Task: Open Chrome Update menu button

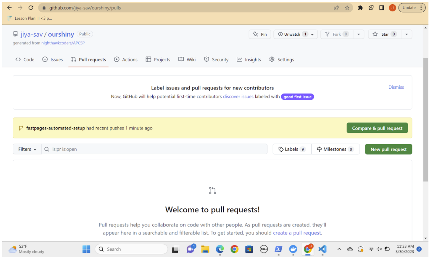Action: (412, 8)
